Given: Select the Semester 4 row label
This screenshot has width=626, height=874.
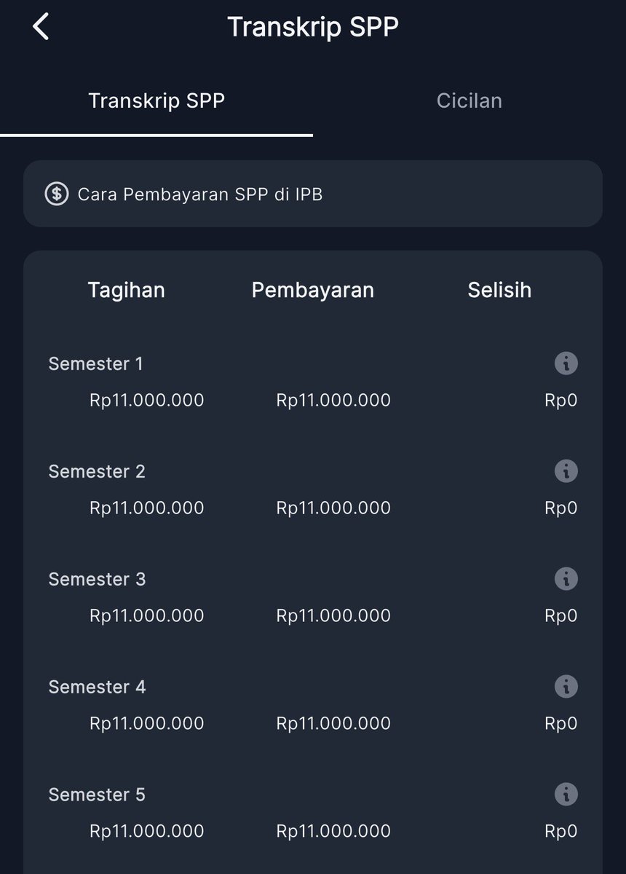Looking at the screenshot, I should pos(97,687).
